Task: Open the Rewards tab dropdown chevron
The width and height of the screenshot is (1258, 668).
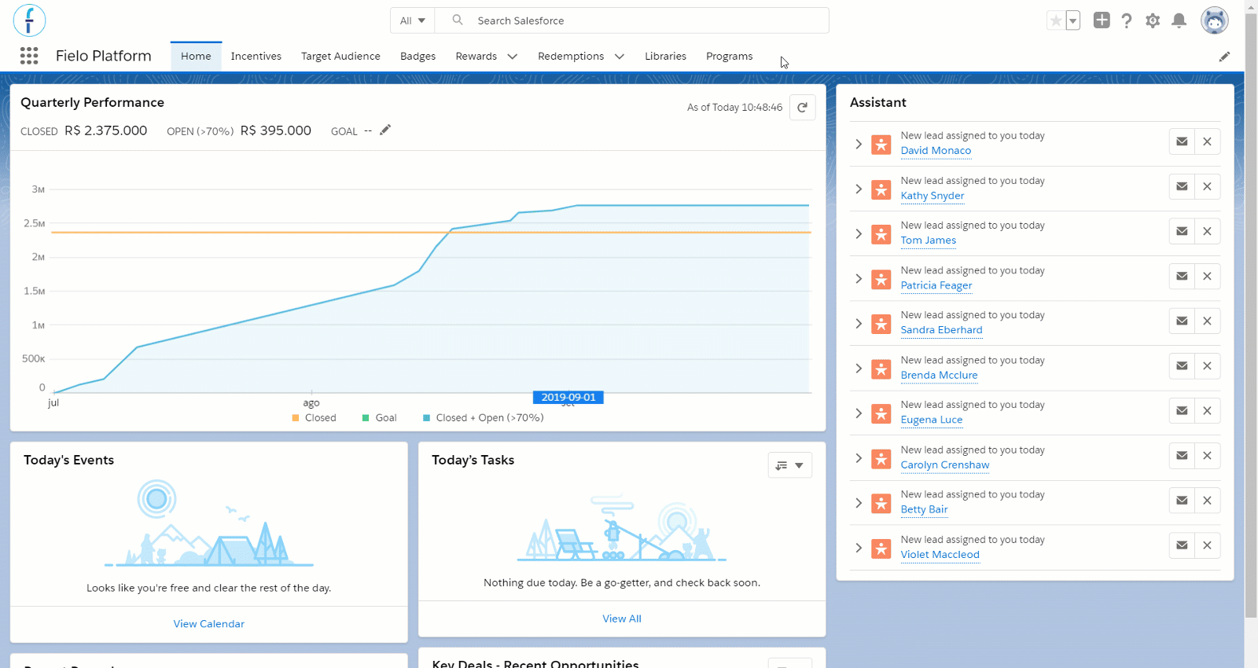Action: 513,57
